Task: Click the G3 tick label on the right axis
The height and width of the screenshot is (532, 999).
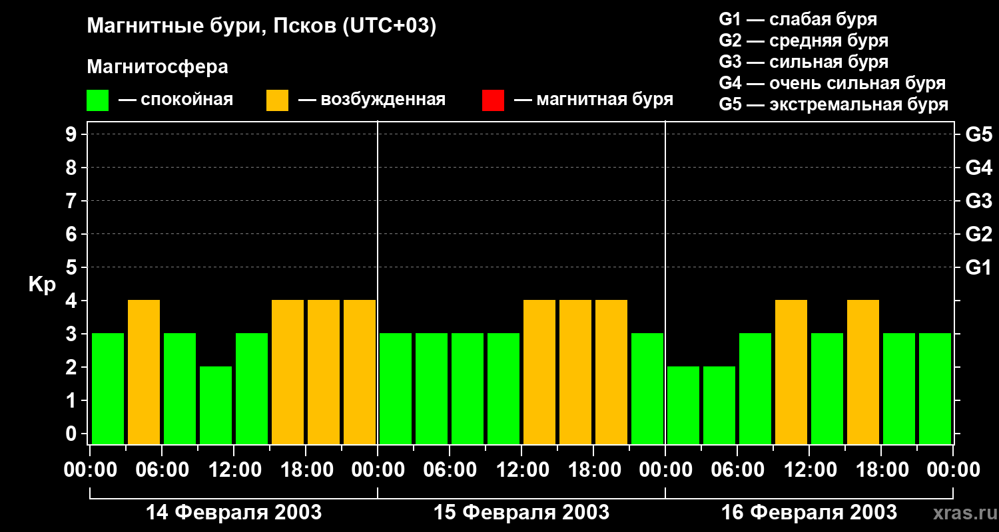Action: point(979,201)
